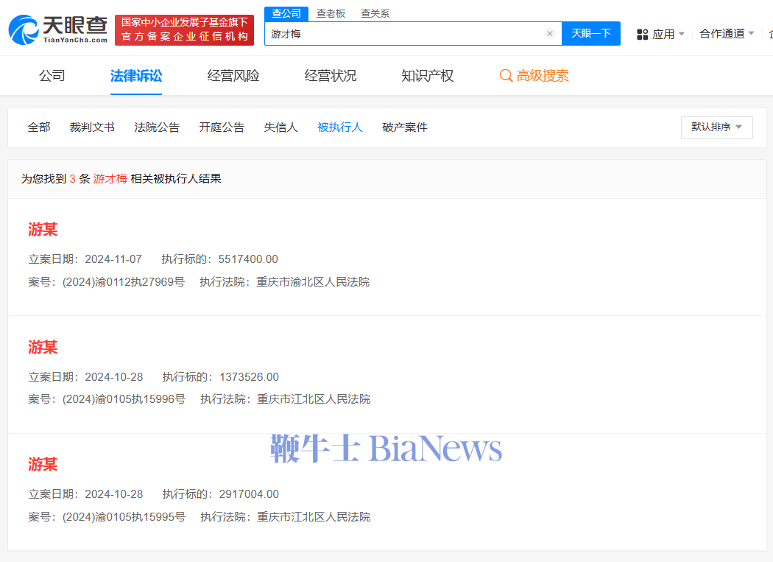This screenshot has width=773, height=562.
Task: Click court name 重庆市渝北区人民法院
Action: (x=313, y=282)
